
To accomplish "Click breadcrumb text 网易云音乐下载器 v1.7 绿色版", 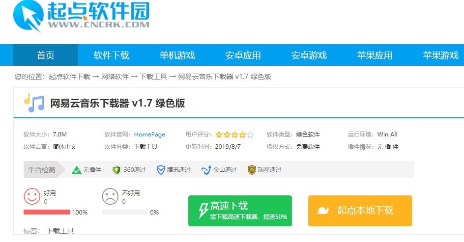I will click(x=225, y=77).
